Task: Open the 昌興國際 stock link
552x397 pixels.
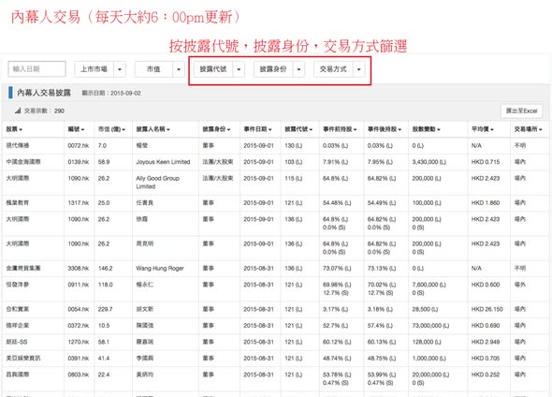Action: tap(18, 375)
